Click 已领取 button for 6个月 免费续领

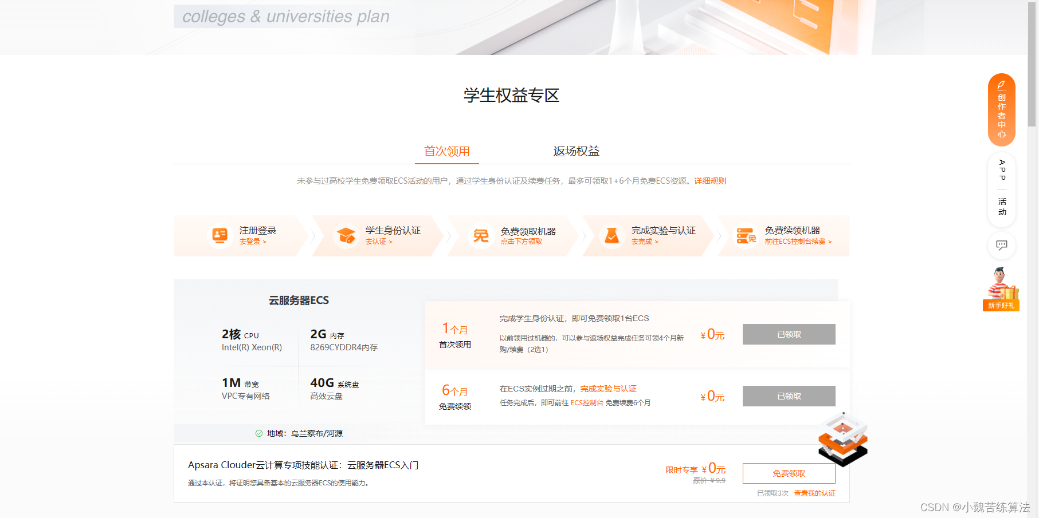tap(789, 396)
